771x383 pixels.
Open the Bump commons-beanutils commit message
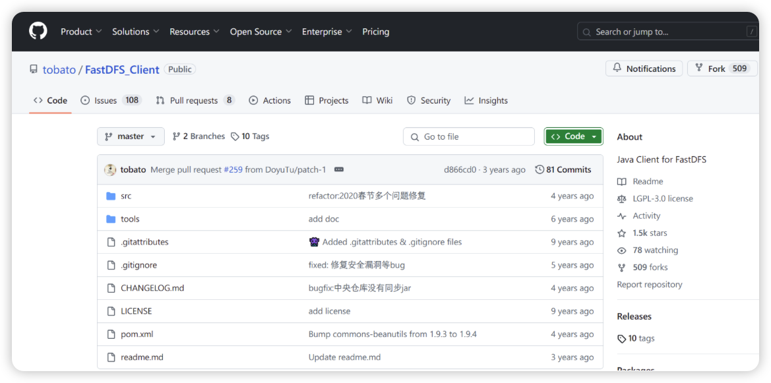point(392,334)
